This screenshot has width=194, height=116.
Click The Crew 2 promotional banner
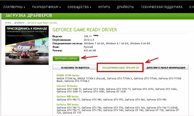click(x=27, y=45)
